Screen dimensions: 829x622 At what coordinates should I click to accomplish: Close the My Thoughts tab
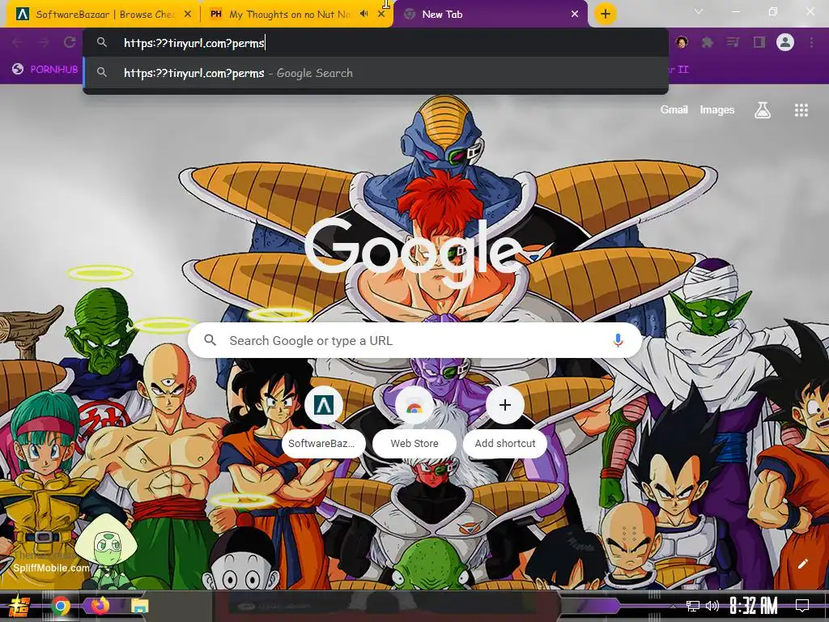click(381, 15)
